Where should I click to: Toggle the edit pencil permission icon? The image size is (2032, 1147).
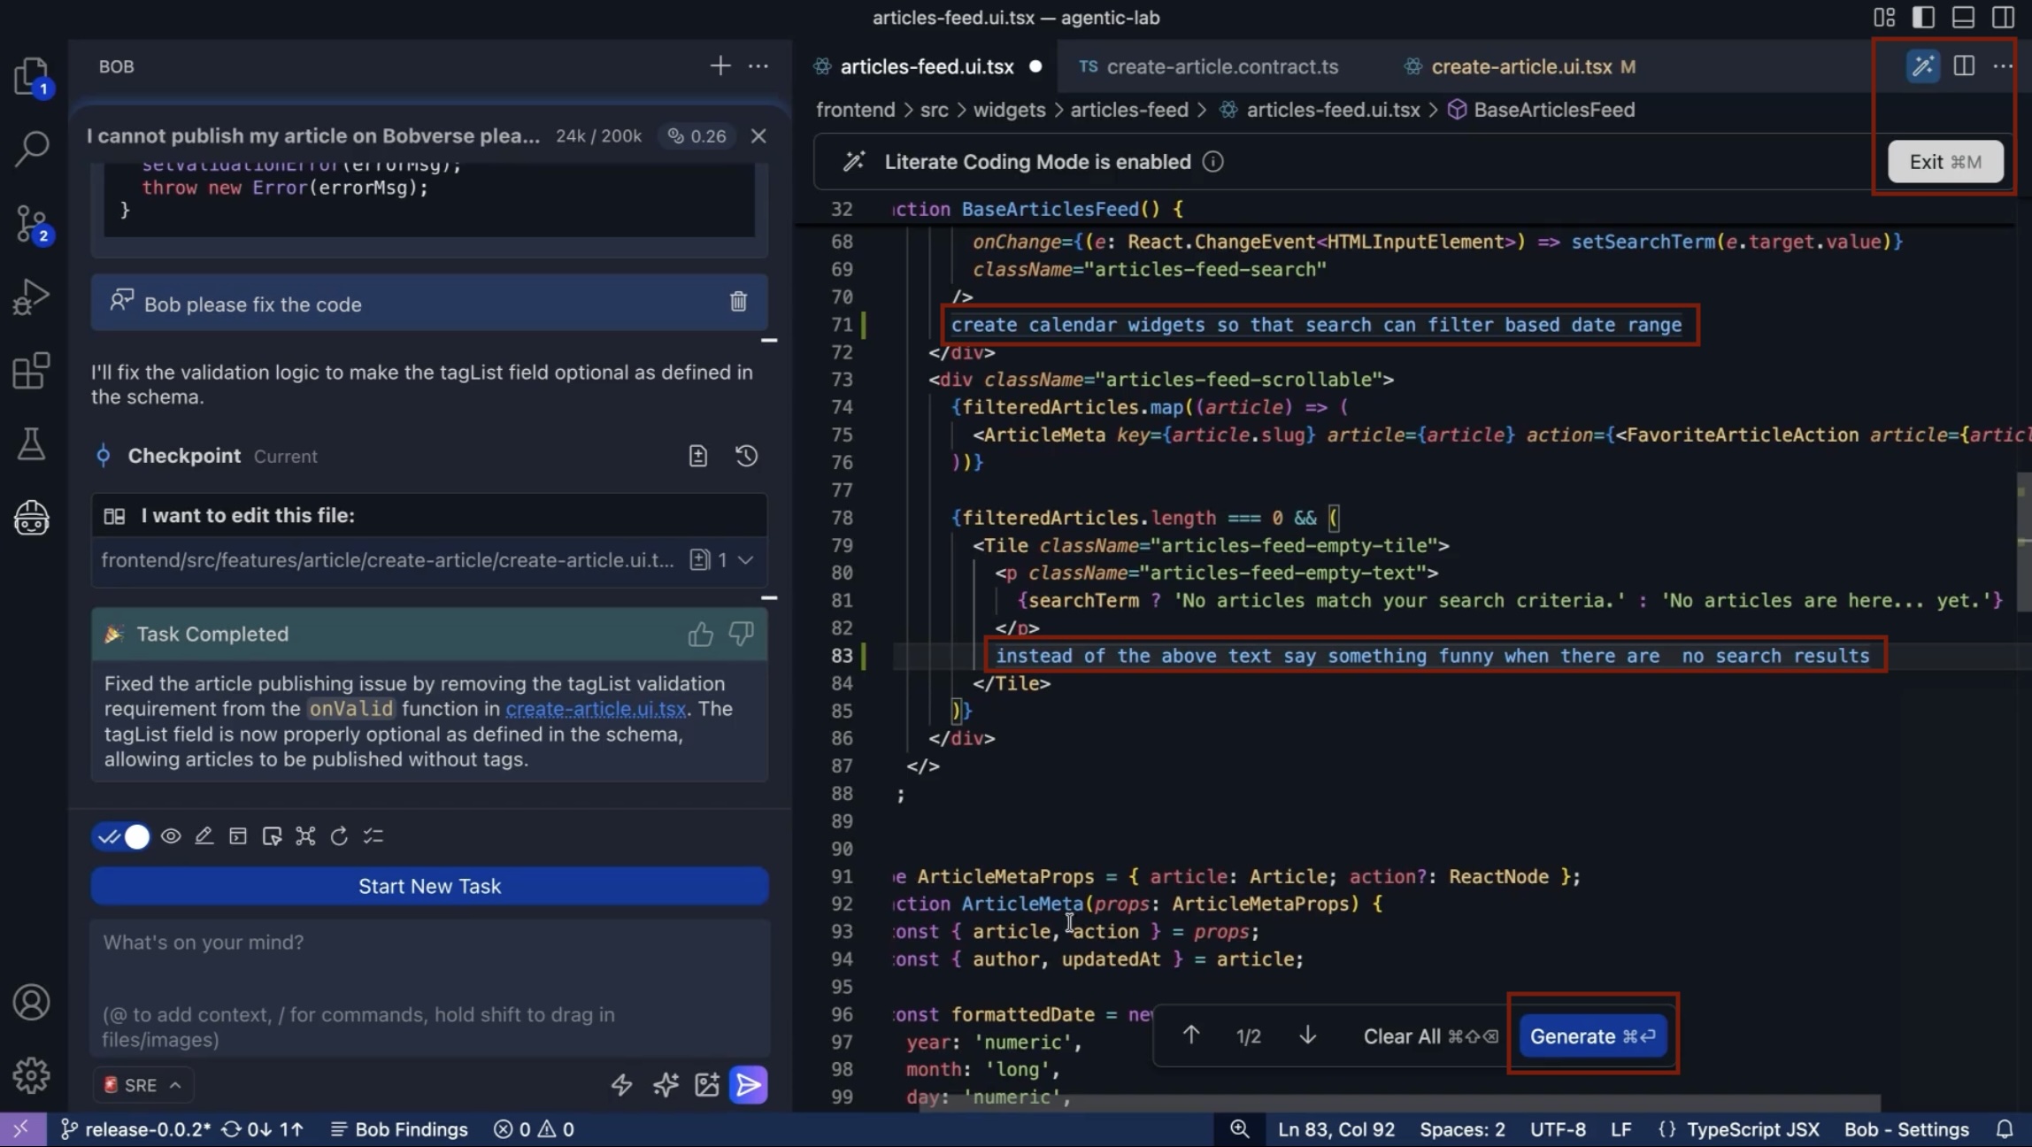coord(204,836)
